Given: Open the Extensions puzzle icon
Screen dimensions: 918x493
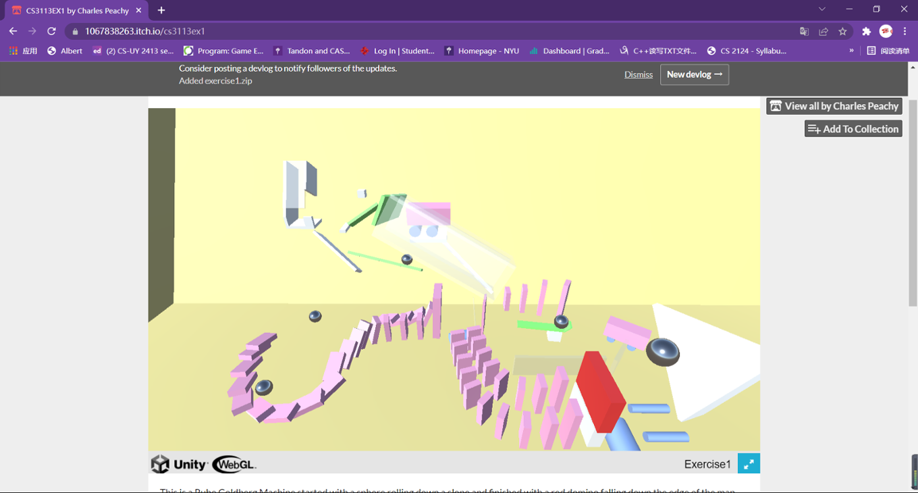Looking at the screenshot, I should (866, 31).
